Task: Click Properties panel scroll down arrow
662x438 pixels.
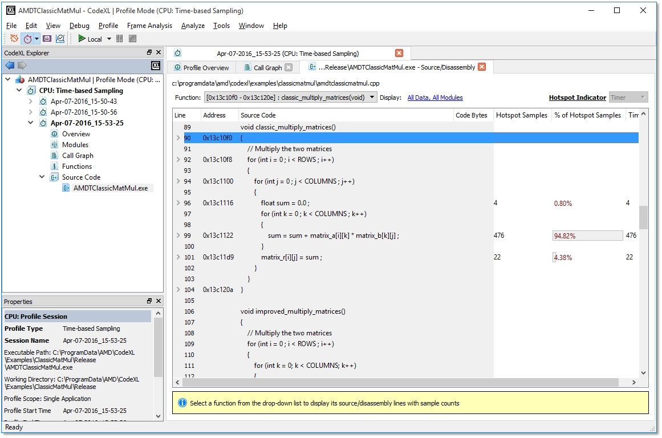Action: click(159, 416)
